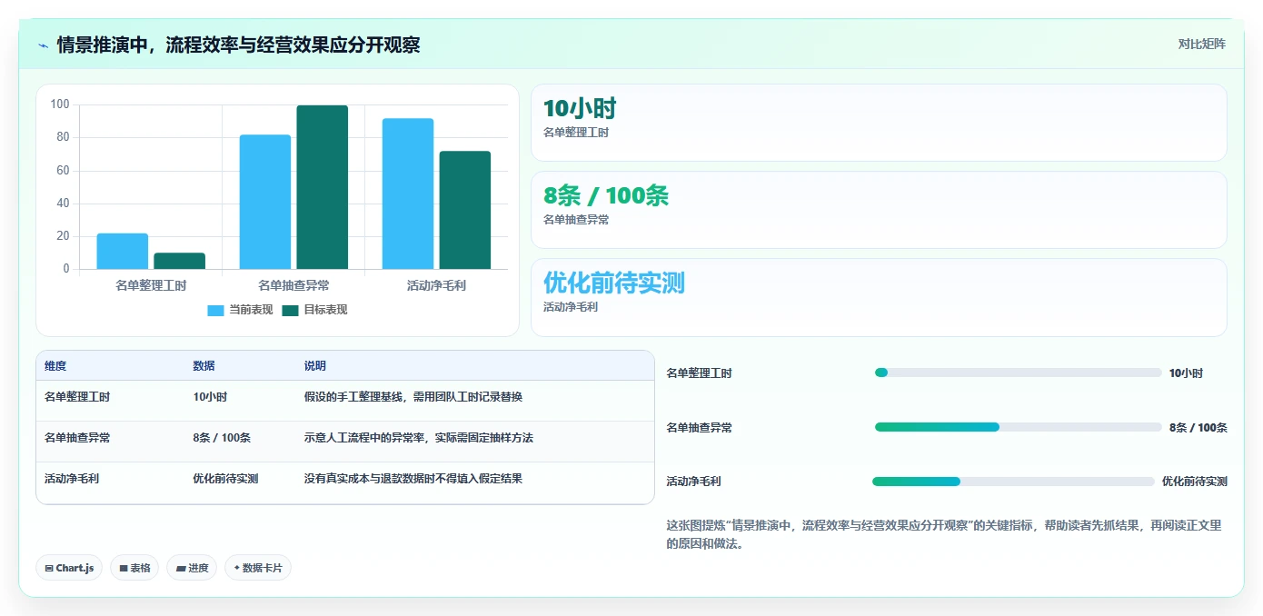The image size is (1263, 616).
Task: Click table cell 8条 / 100条
Action: 222,438
